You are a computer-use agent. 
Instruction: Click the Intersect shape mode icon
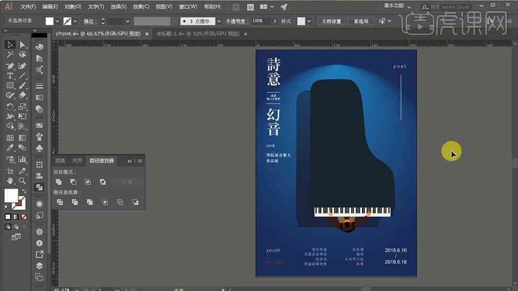(88, 182)
